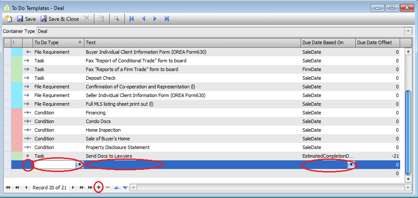Screen dimensions: 418x198
Task: Click Save & Close button
Action: pyautogui.click(x=60, y=19)
